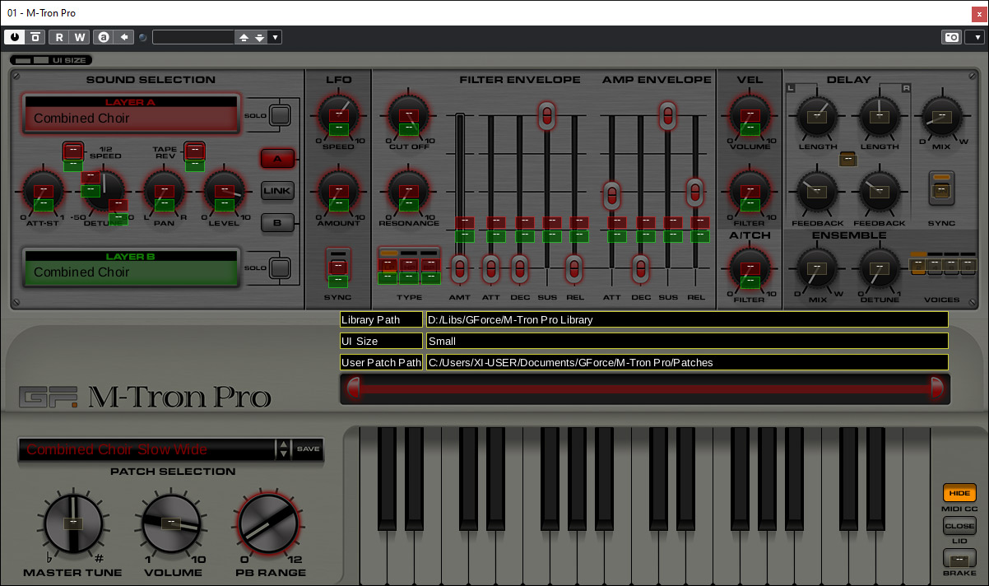Click the Filter Envelope sustain slider handle

coord(546,115)
